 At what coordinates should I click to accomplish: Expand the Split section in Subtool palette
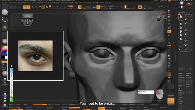[x=179, y=88]
